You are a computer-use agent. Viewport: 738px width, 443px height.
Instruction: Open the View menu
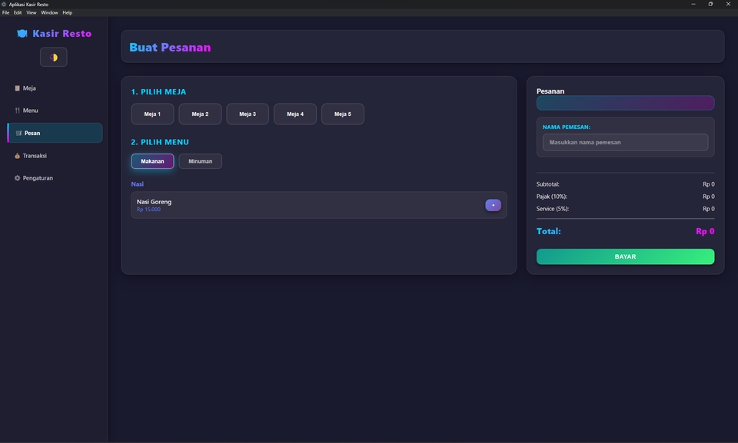pos(32,13)
